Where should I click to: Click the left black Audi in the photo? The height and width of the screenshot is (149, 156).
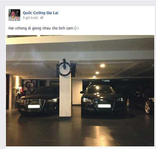(38, 102)
